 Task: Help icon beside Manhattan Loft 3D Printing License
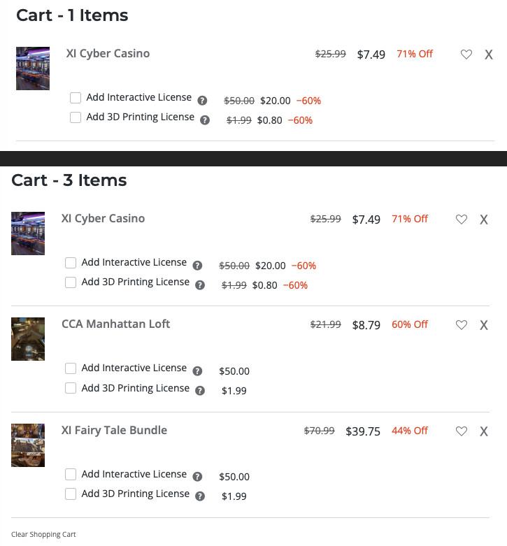point(200,391)
